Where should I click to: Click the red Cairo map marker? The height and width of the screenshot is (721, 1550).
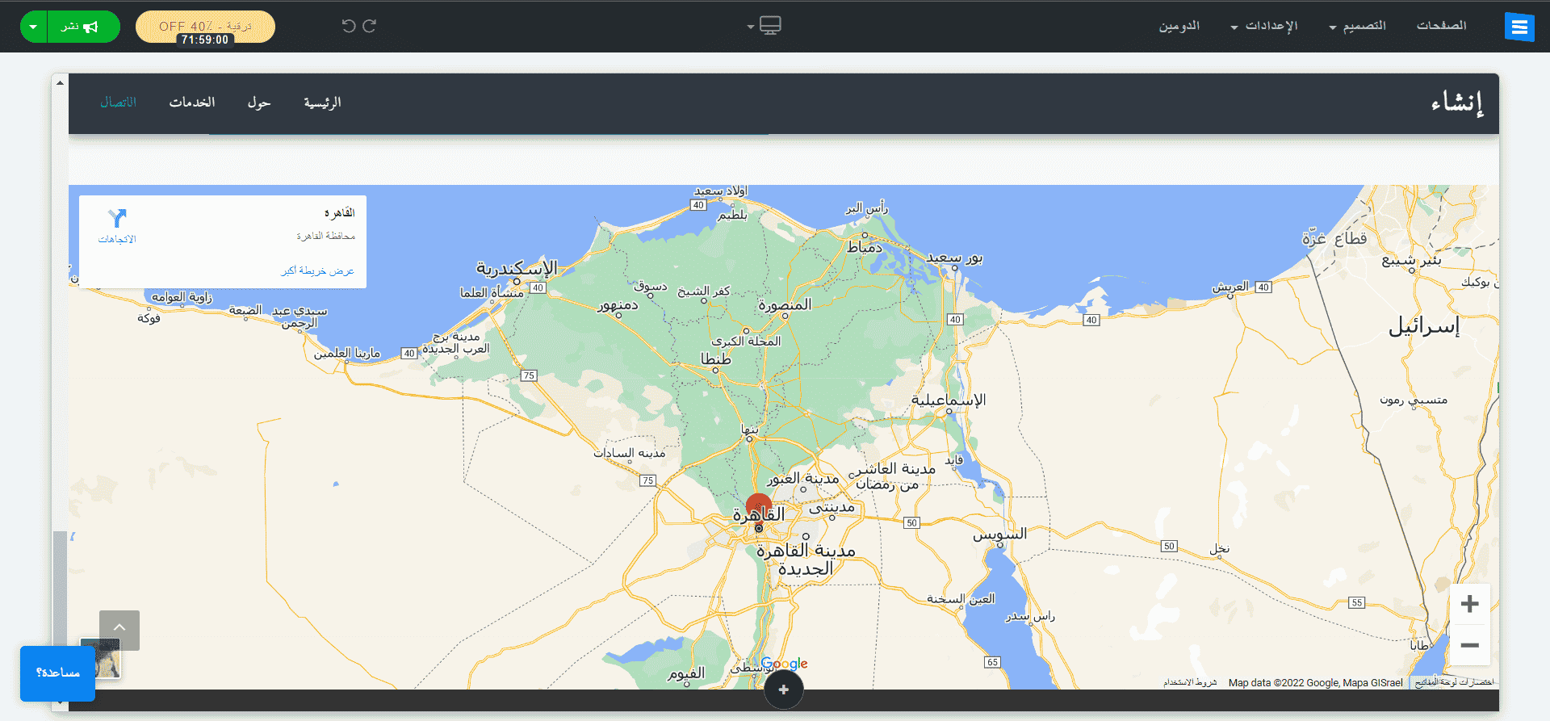[759, 507]
